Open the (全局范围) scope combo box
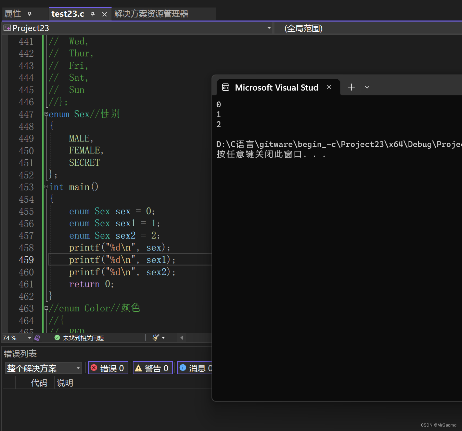Viewport: 462px width, 431px height. (368, 28)
